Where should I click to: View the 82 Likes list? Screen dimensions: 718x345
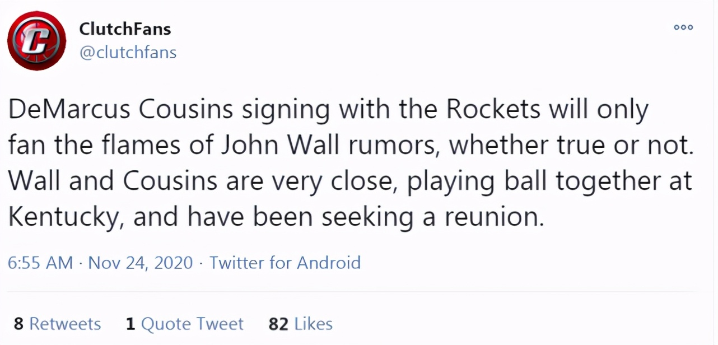coord(301,324)
